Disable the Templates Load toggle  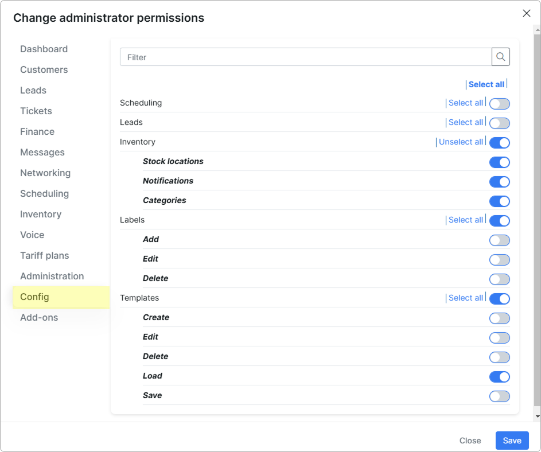pyautogui.click(x=499, y=377)
